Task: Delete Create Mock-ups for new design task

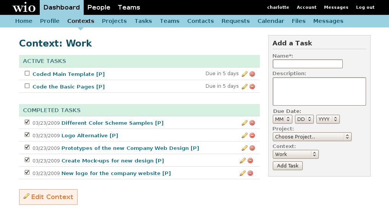Action: pyautogui.click(x=250, y=161)
